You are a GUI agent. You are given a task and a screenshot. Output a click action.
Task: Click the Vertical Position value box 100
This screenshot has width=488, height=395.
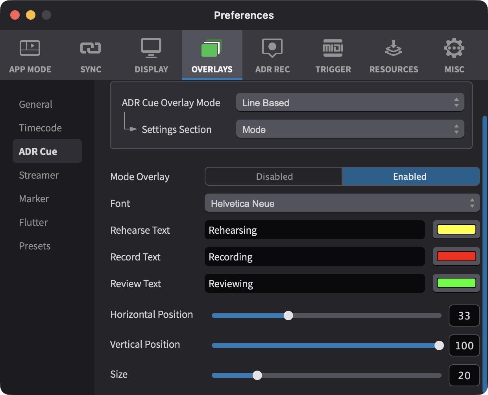[464, 345]
